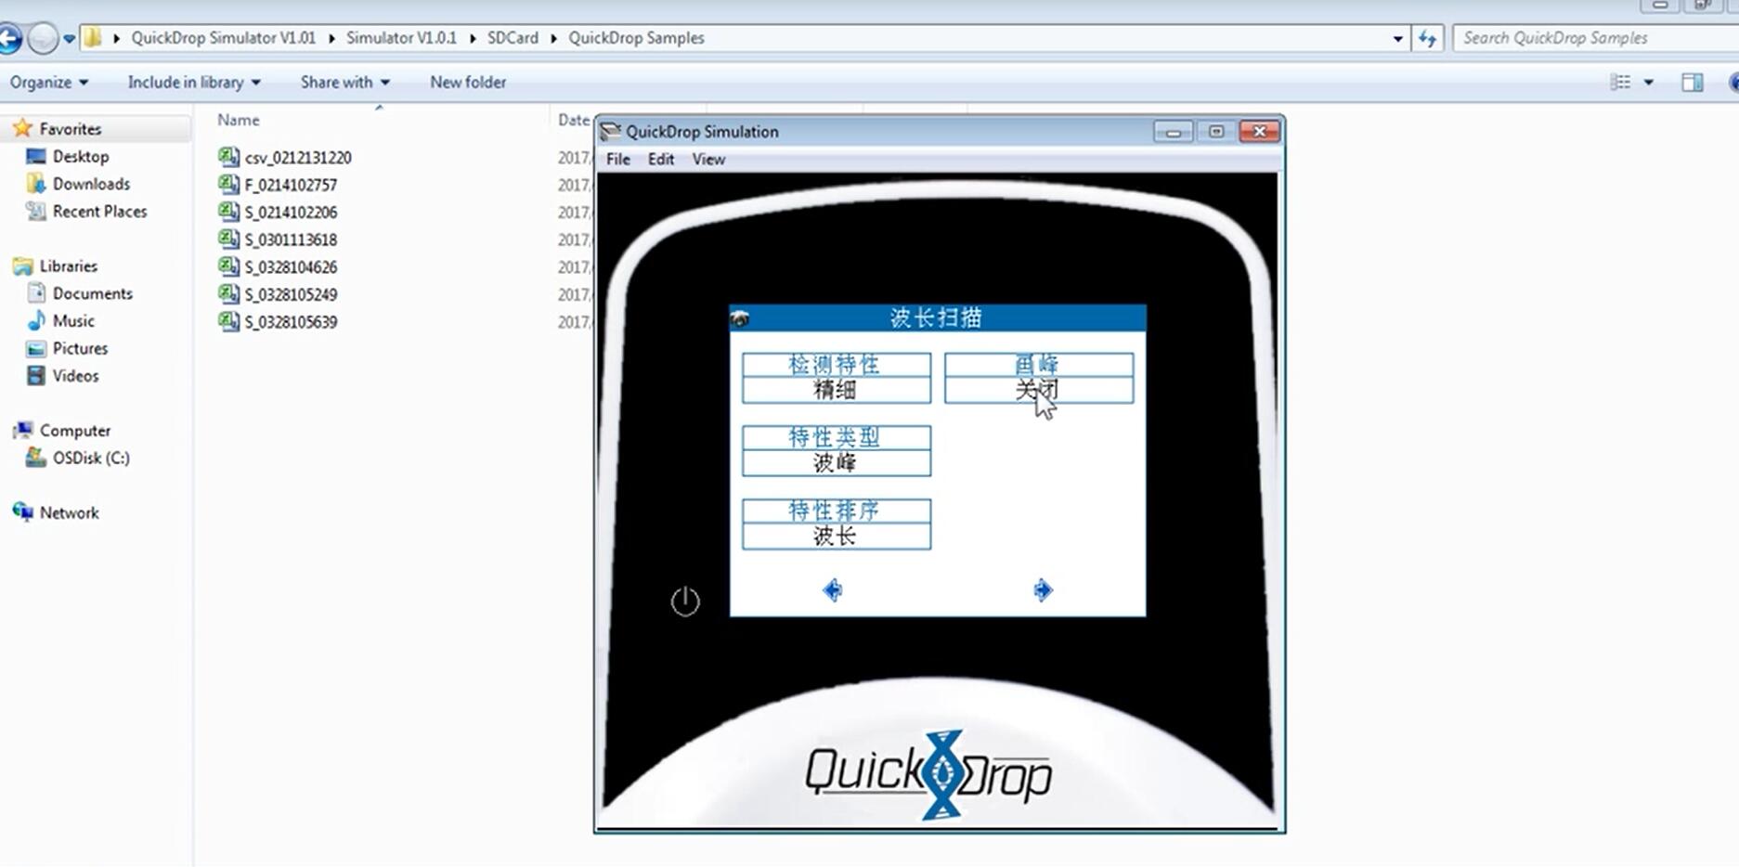This screenshot has height=867, width=1739.
Task: Click QuickDrop Simulation window title icon
Action: pyautogui.click(x=610, y=131)
